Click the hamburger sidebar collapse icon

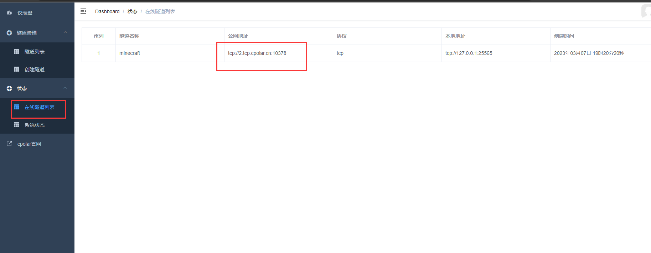tap(83, 11)
